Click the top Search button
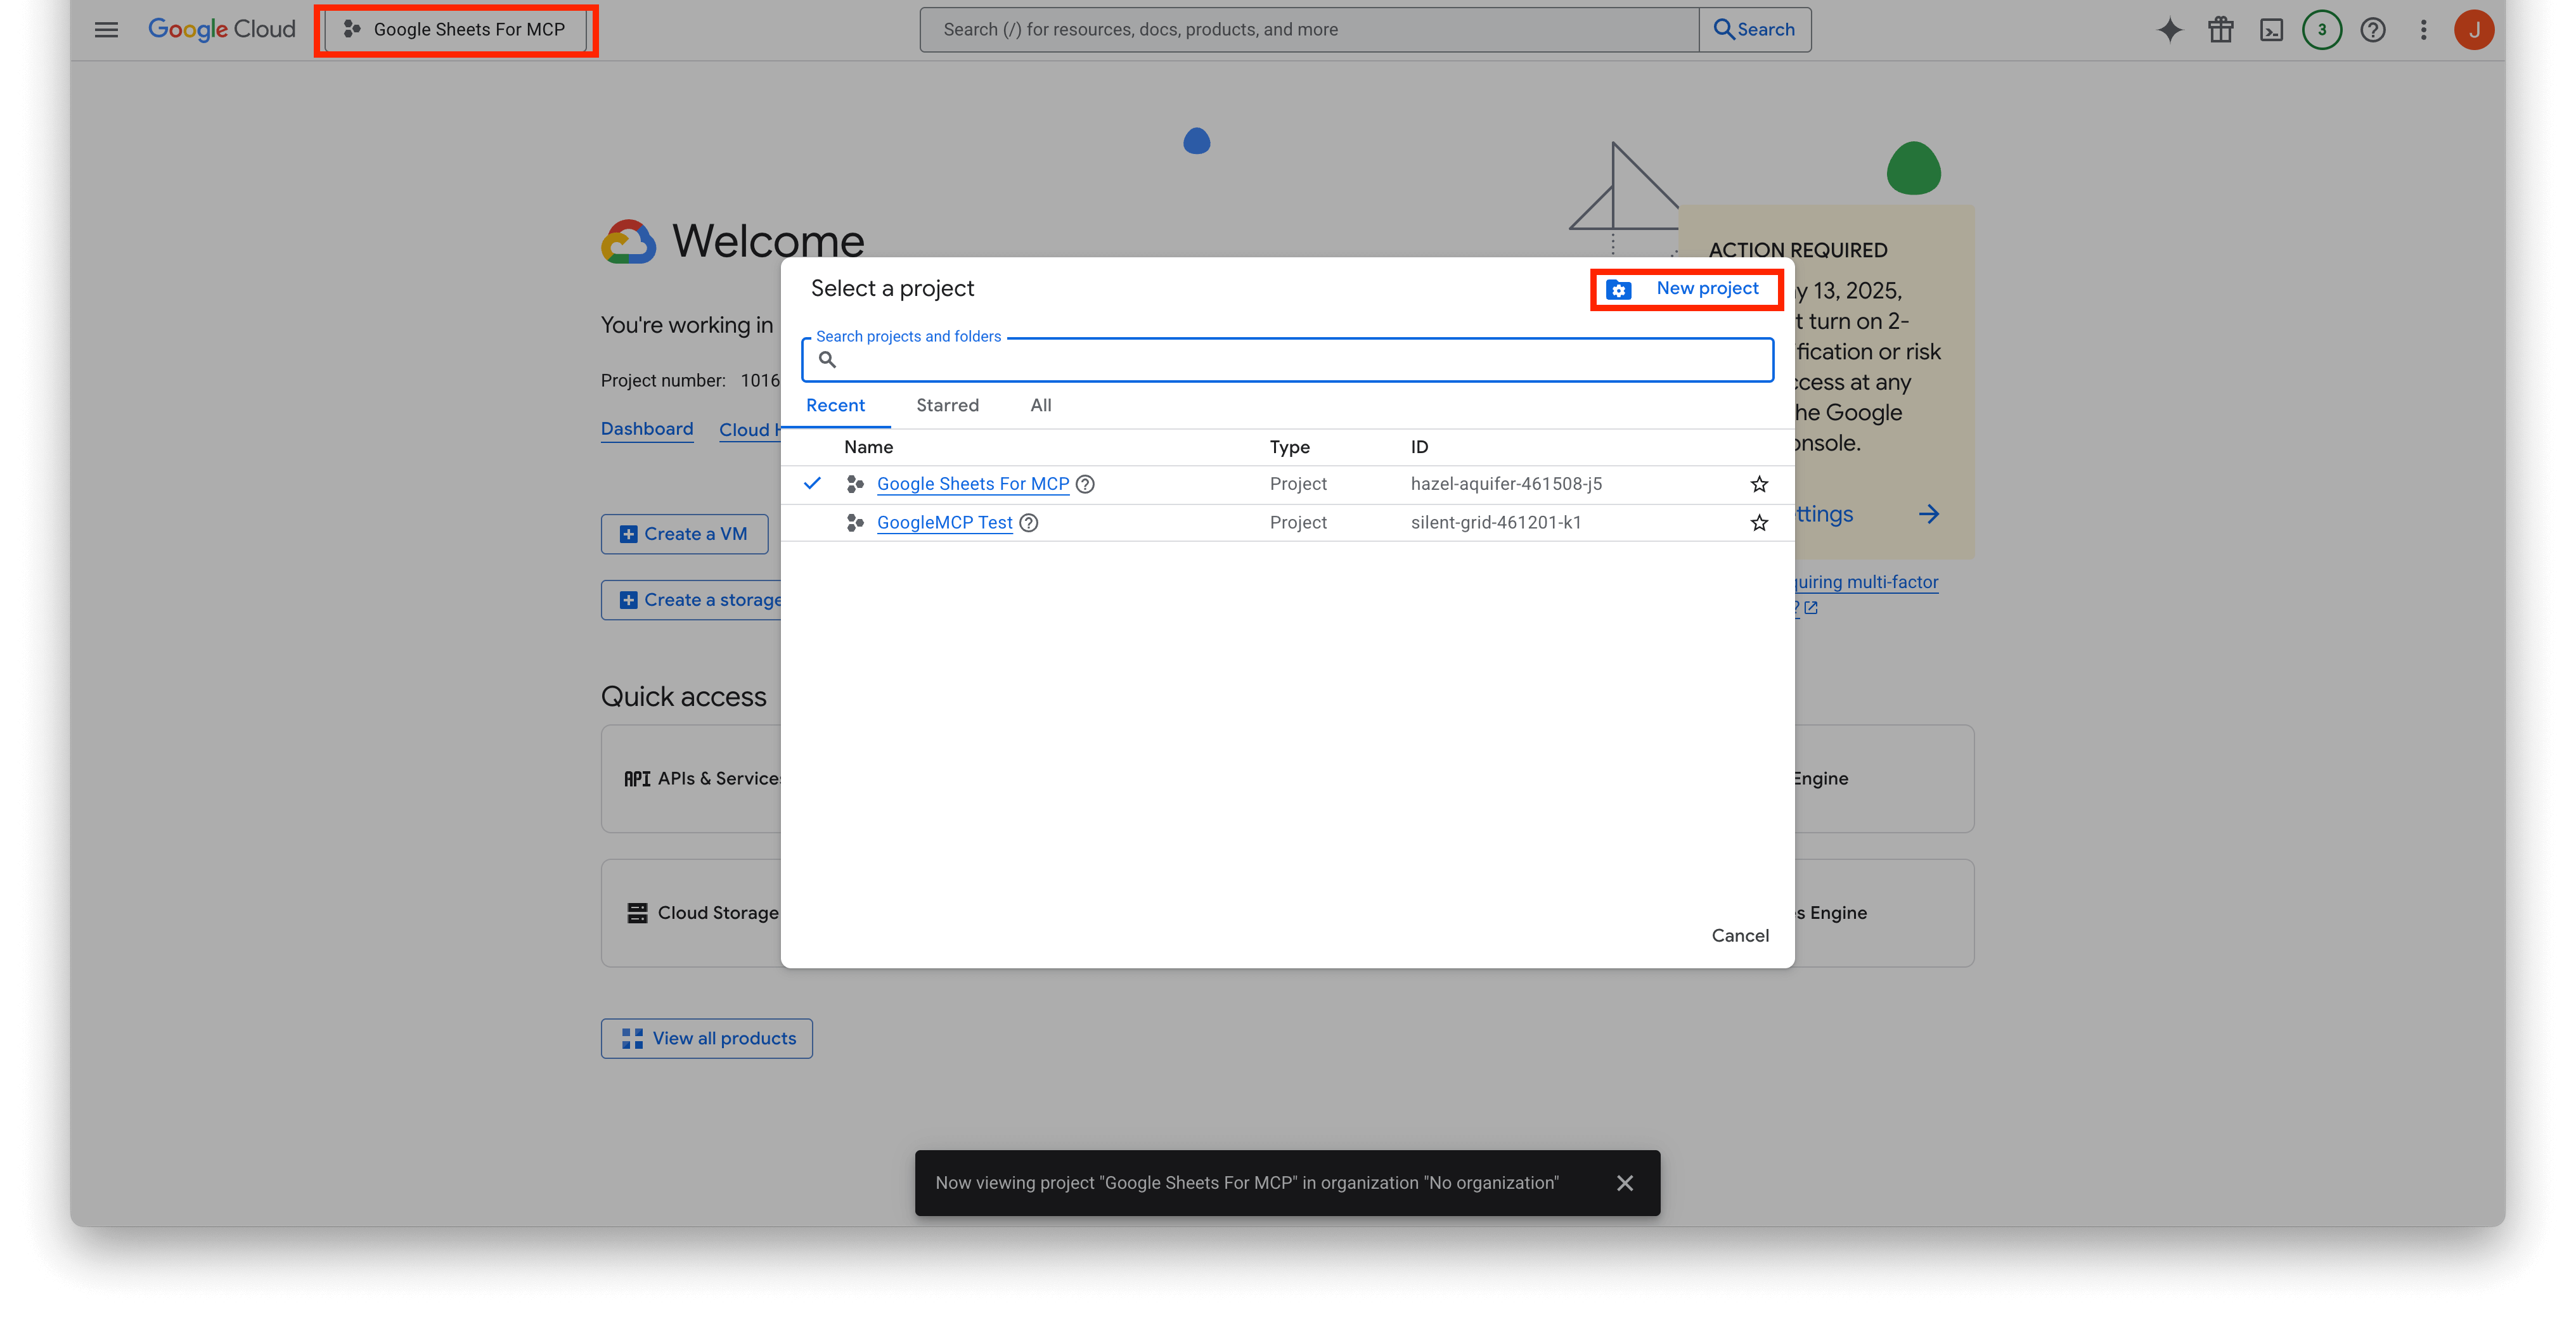 [1754, 30]
